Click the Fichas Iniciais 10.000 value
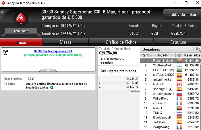Screen dimensions: 201x130 30,79
